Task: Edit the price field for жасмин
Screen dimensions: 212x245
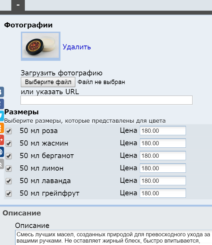Action: [x=163, y=143]
